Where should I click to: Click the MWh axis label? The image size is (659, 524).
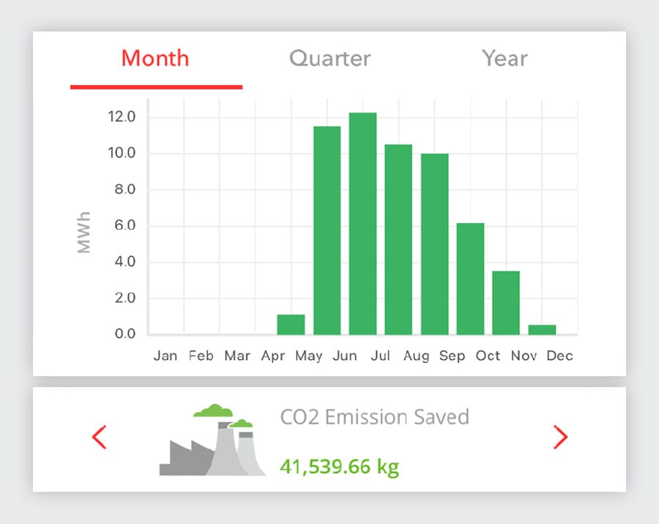[x=84, y=233]
